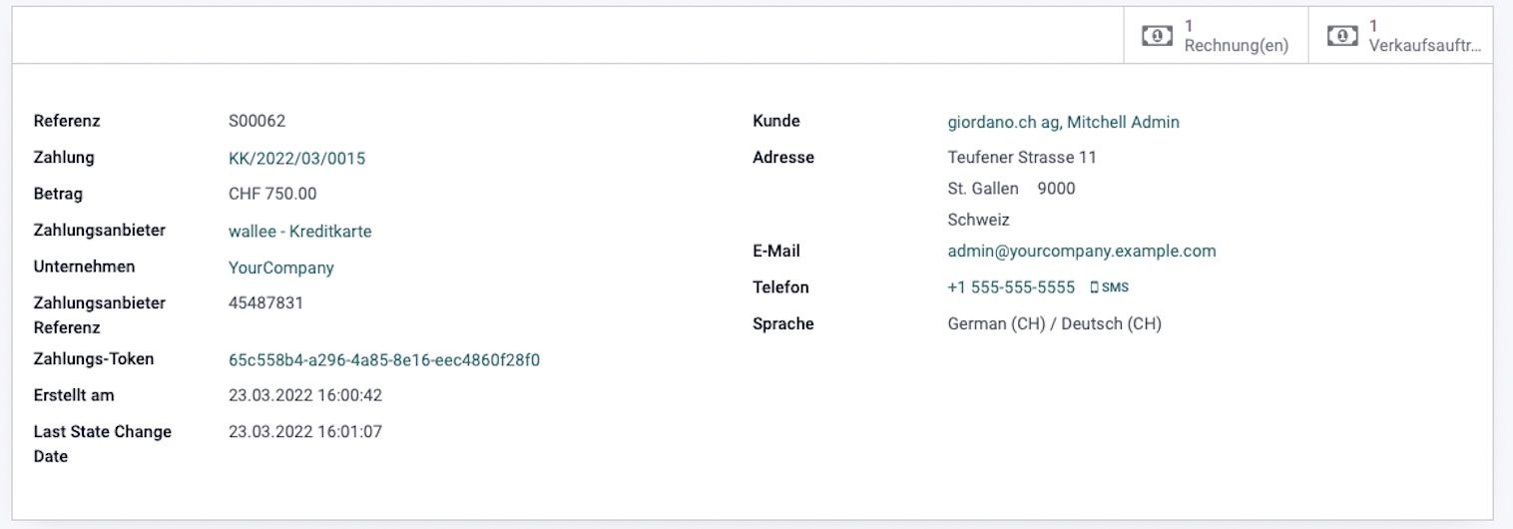
Task: Open the YourCompany company link
Action: pos(280,267)
